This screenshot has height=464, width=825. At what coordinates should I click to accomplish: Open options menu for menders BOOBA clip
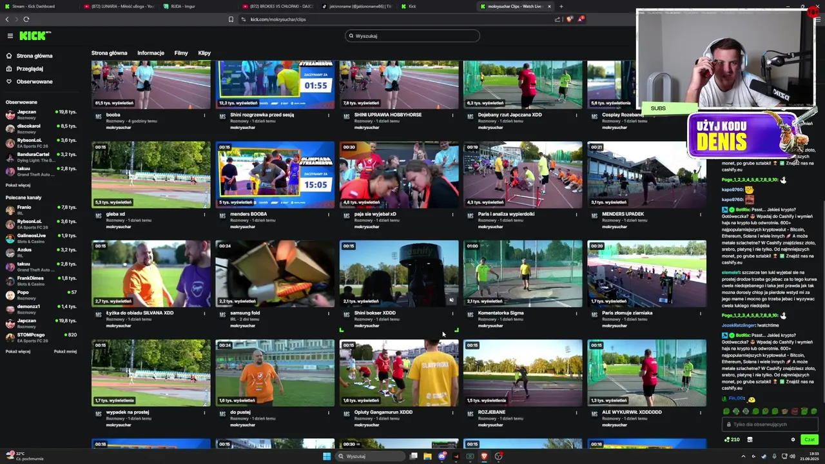[x=329, y=215]
